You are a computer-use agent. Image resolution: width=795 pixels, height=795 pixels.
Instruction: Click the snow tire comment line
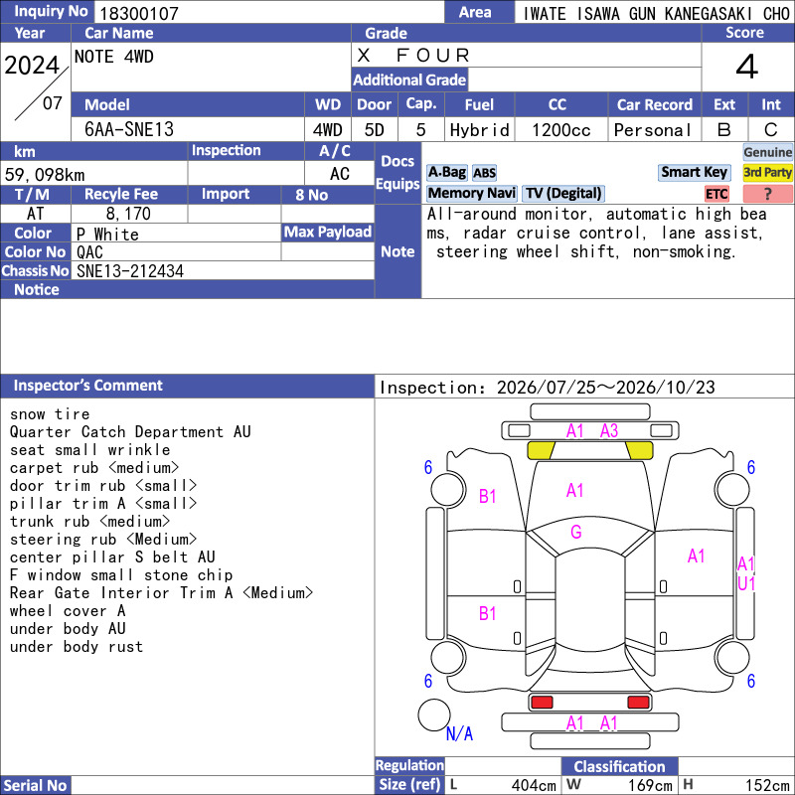tap(50, 414)
